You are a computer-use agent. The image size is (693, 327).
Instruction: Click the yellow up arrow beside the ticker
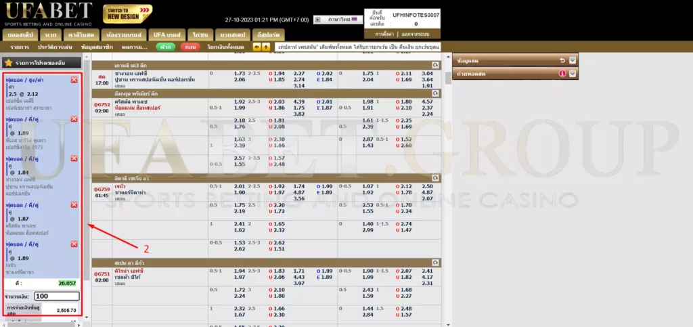point(265,47)
